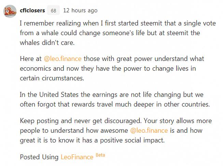The image size is (223, 166).
Task: Click the "Posted Using" text
Action: pos(39,157)
